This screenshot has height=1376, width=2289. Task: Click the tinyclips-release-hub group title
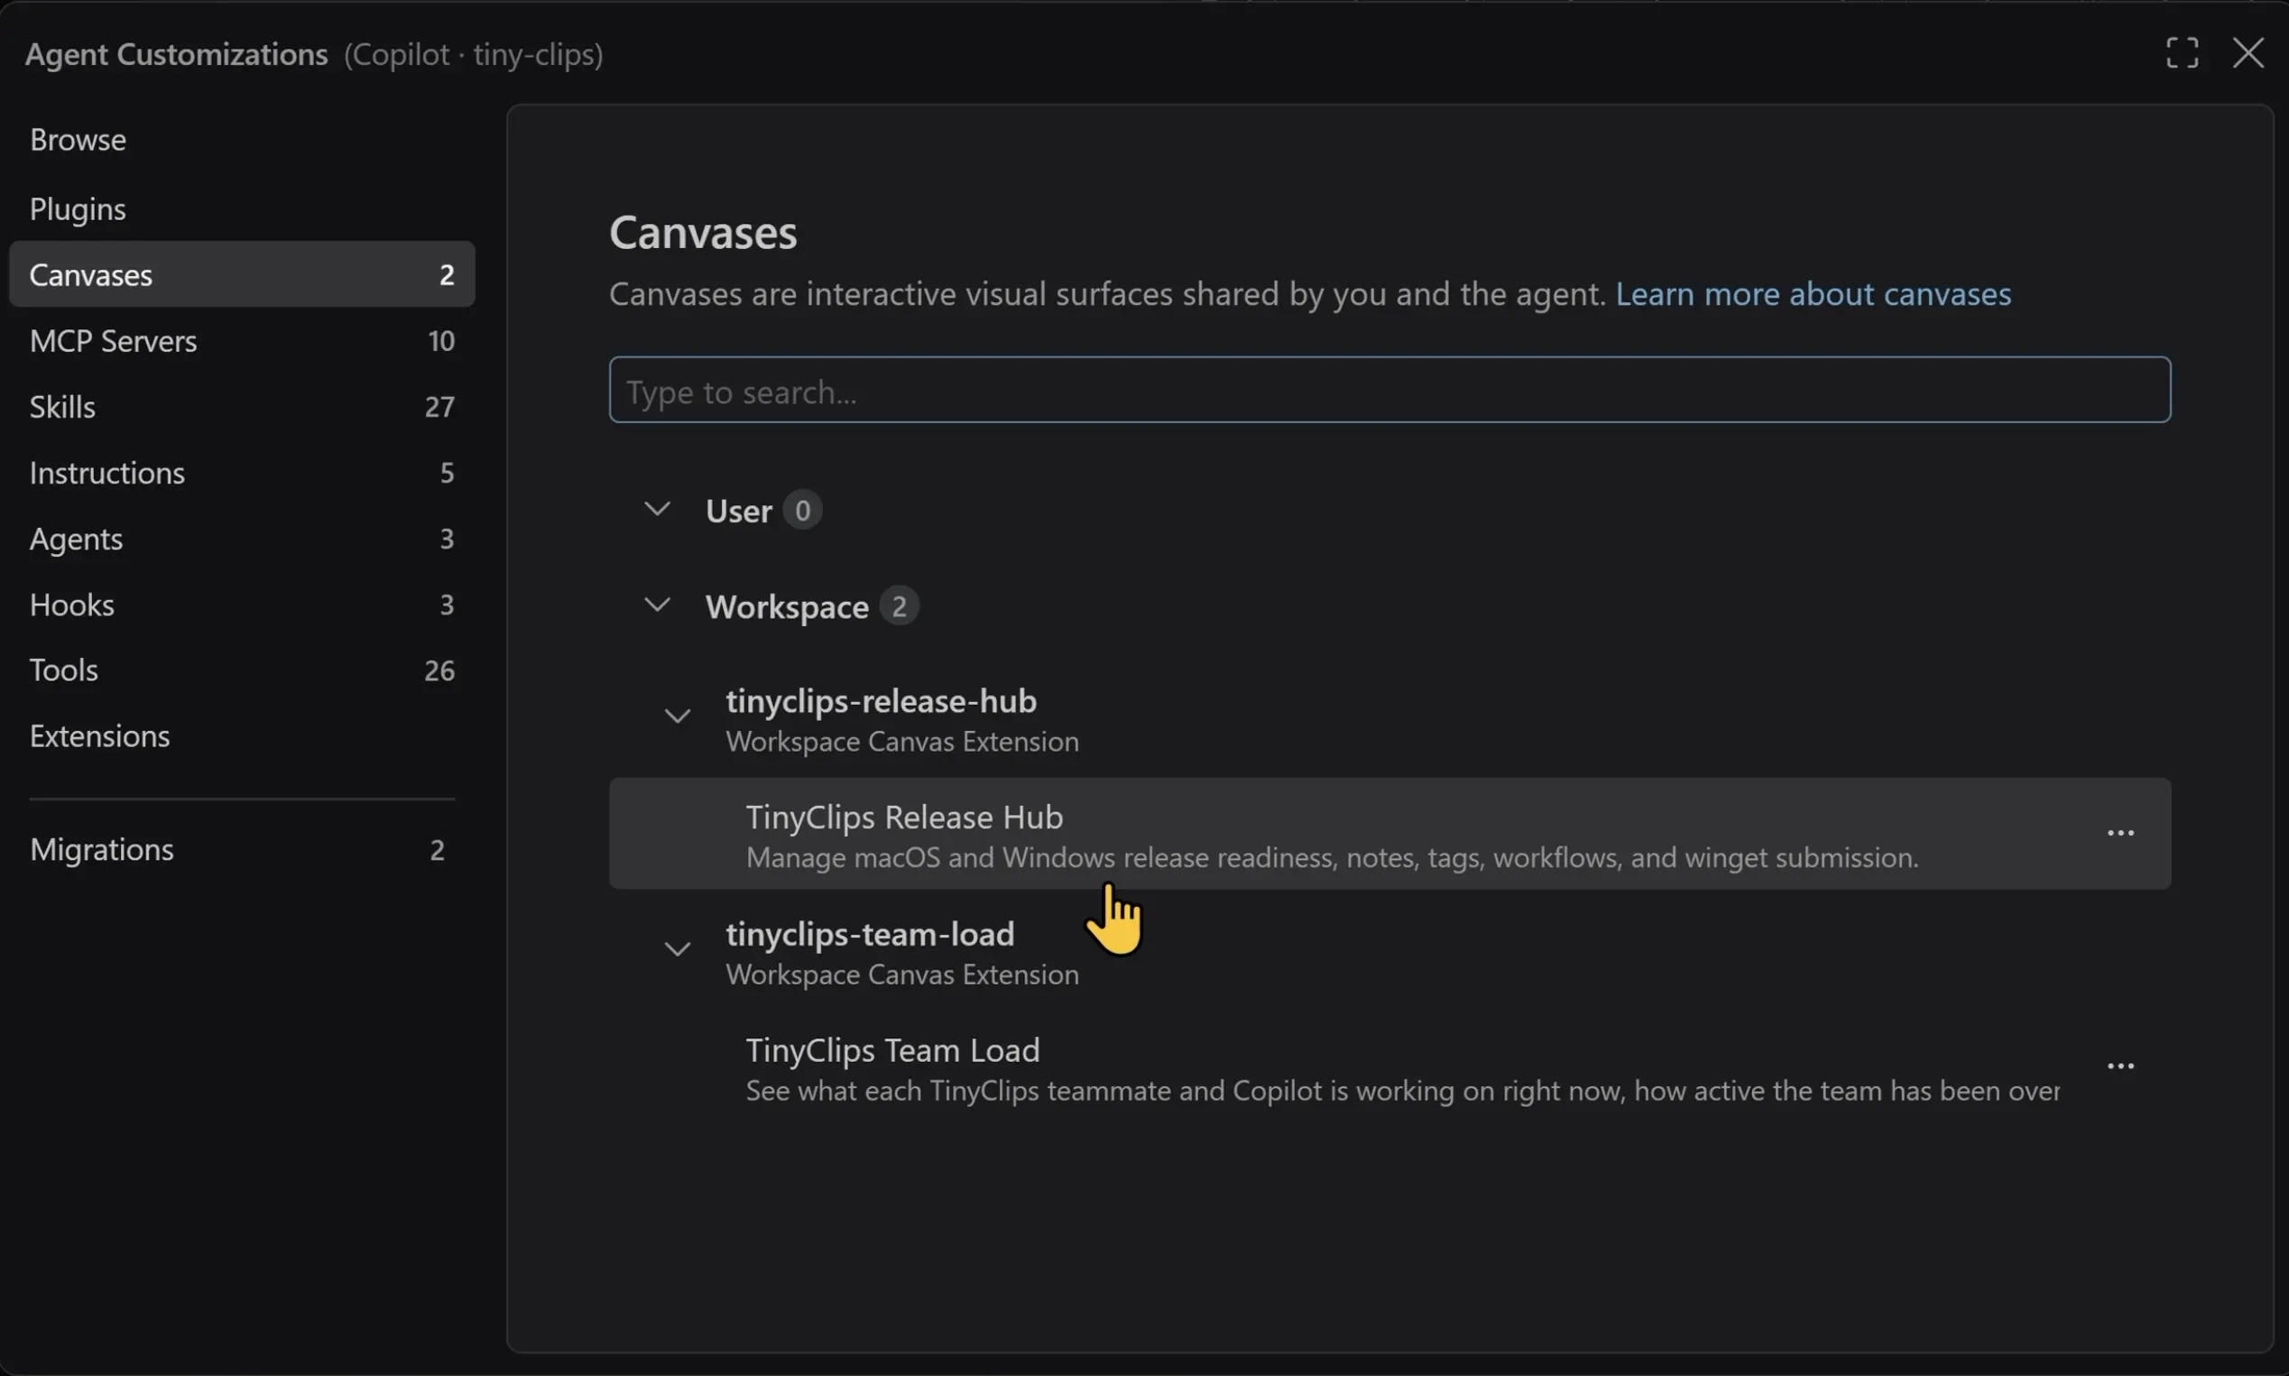pos(881,701)
